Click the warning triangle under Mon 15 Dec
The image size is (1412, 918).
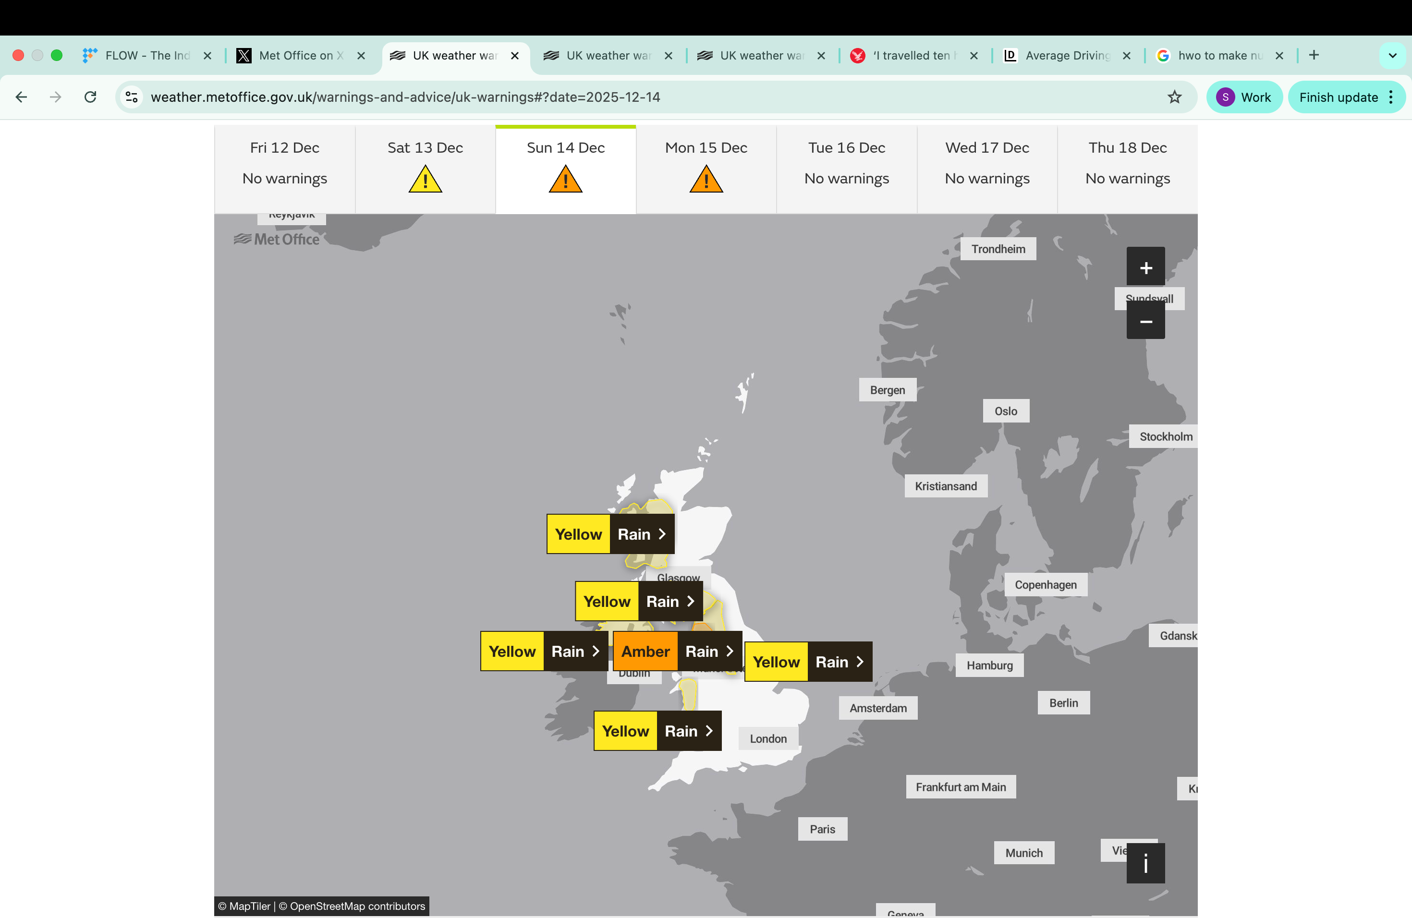706,179
